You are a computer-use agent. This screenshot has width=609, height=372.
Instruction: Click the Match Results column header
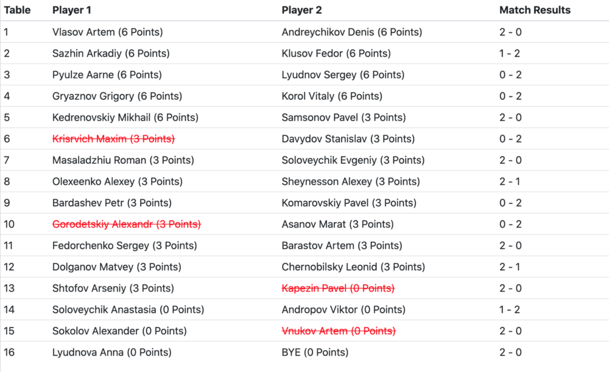click(x=535, y=10)
